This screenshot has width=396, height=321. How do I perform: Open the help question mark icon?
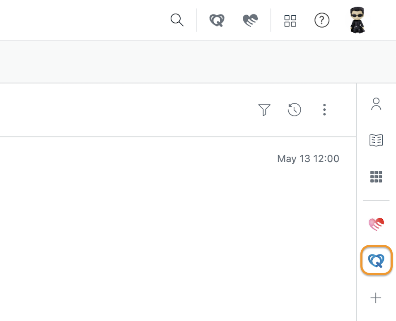pyautogui.click(x=322, y=20)
